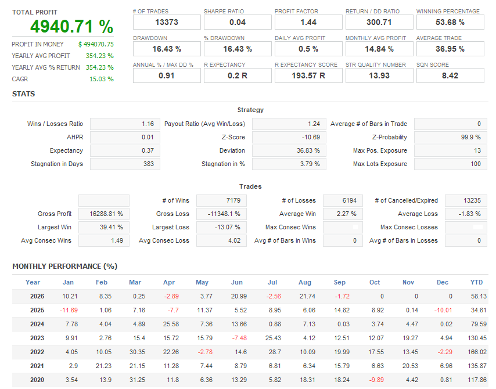Screen dimensions: 496x389
Task: Select 2026 August value 21.74
Action: 307,296
